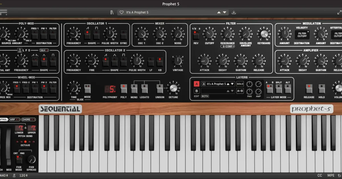Toggle the glide MODE button
342x179 pixels.
point(87,89)
